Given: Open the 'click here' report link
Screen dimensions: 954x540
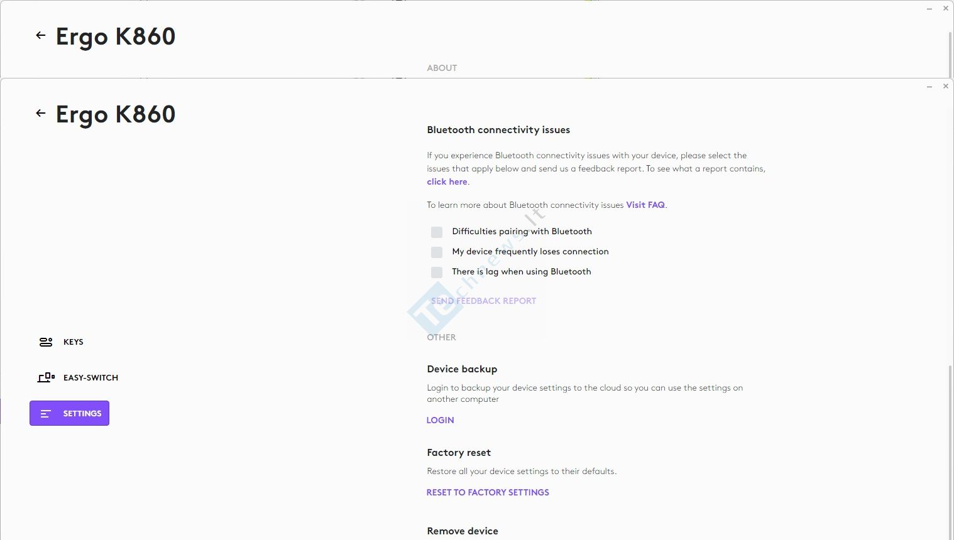Looking at the screenshot, I should point(447,182).
